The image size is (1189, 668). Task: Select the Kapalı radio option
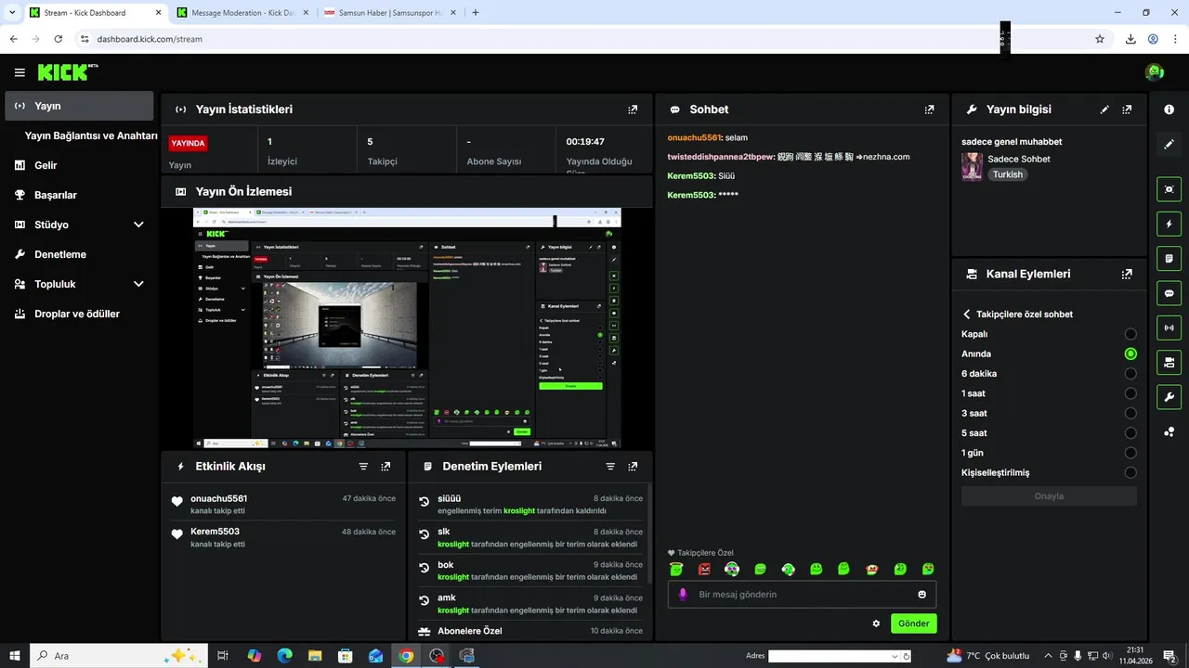(x=1130, y=334)
